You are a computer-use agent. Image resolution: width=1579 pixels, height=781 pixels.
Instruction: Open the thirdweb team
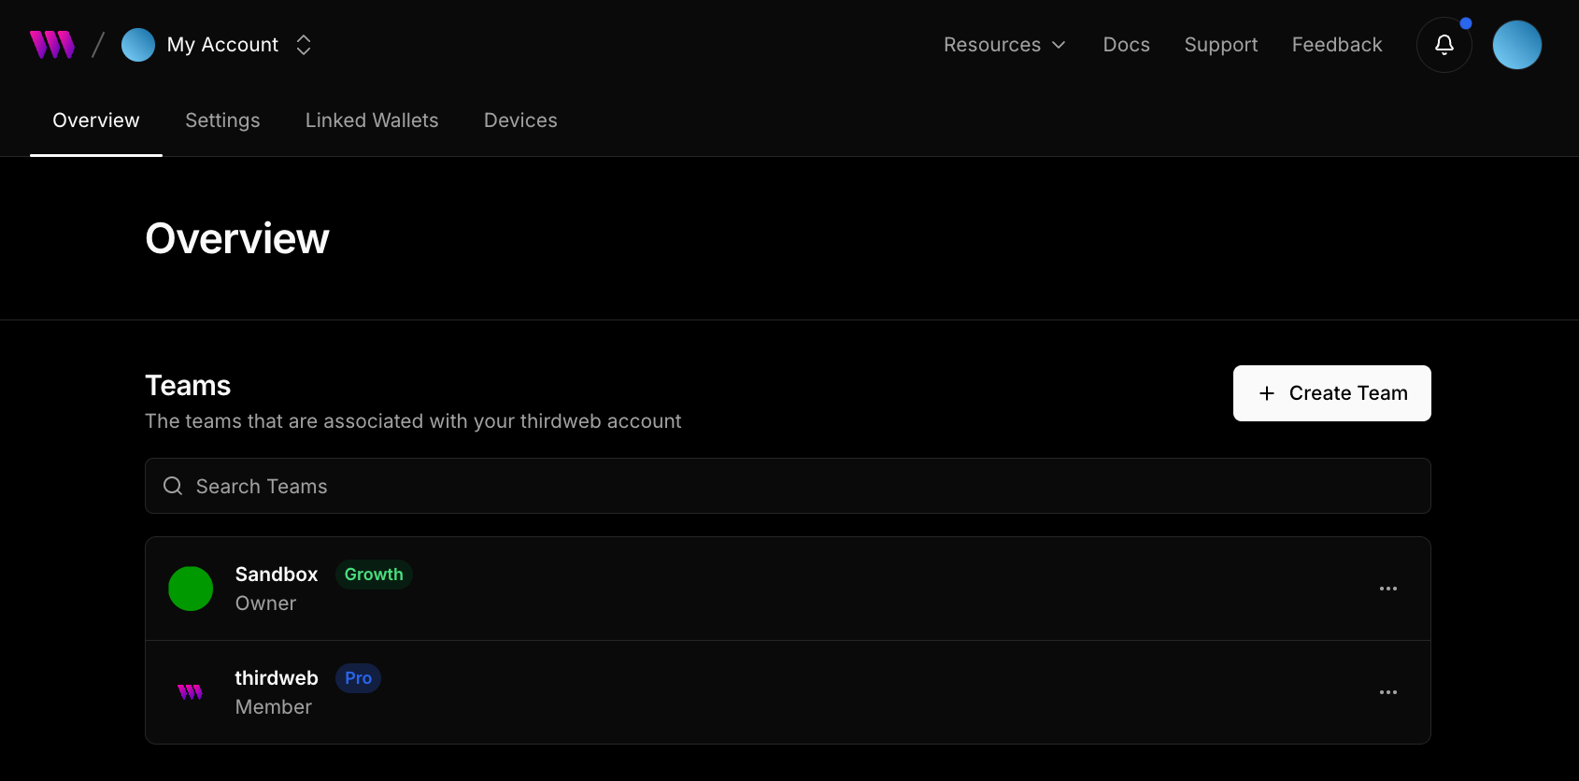click(788, 692)
